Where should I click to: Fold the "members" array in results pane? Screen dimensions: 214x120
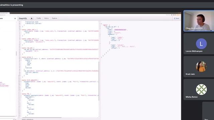[x=100, y=34]
